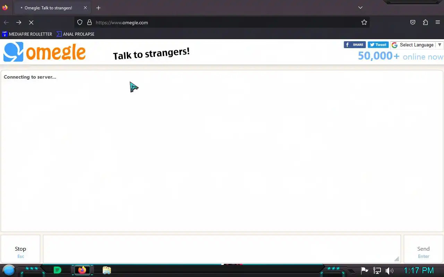The height and width of the screenshot is (277, 444).
Task: Click the address bar showing omegle.com
Action: click(x=222, y=23)
